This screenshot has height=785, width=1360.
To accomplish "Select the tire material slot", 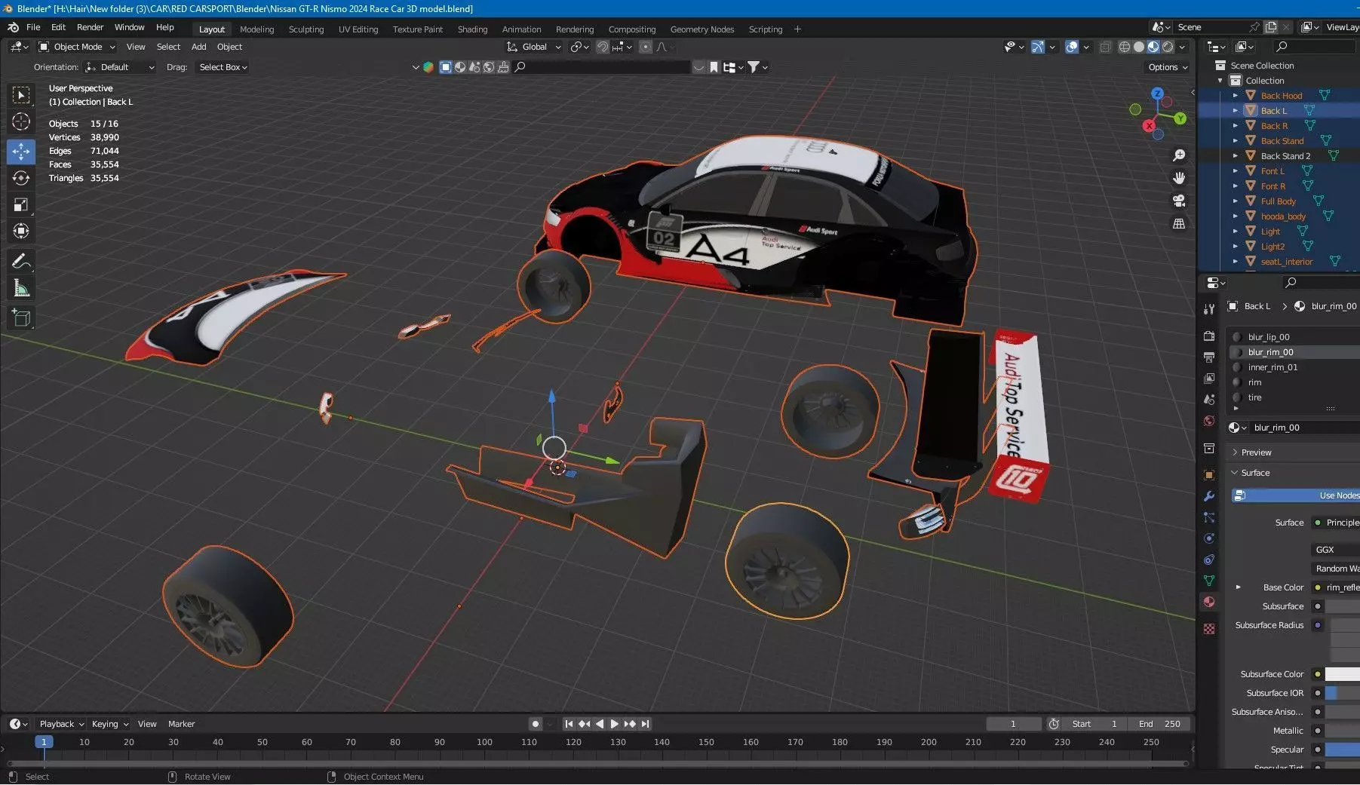I will 1294,397.
